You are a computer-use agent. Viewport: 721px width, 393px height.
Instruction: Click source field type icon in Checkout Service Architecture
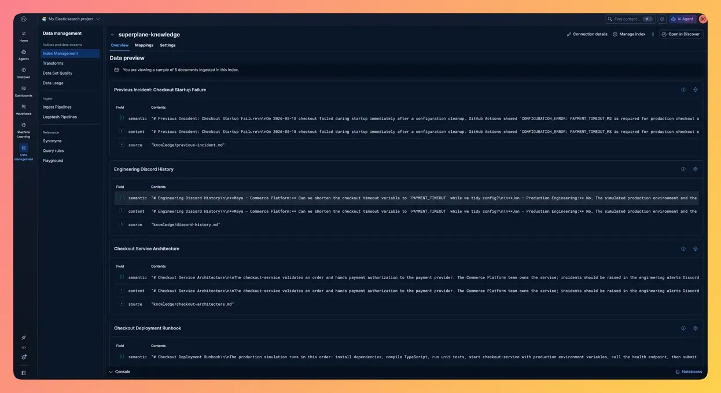tap(122, 303)
